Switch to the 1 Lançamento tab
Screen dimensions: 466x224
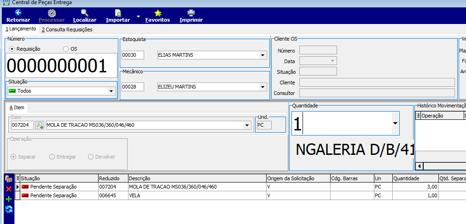pos(21,29)
